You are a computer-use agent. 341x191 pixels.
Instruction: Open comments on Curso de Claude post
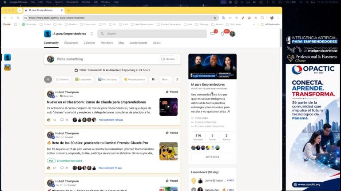click(62, 120)
